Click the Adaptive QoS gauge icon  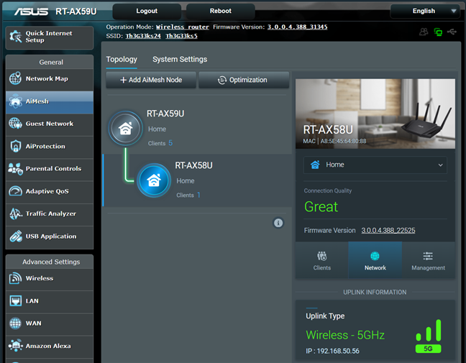coord(15,191)
